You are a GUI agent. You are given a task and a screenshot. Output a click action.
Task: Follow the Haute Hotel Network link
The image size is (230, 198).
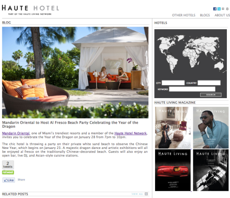tap(131, 133)
